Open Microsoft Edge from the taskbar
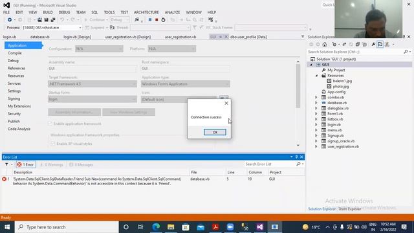The height and width of the screenshot is (233, 414). click(x=156, y=227)
